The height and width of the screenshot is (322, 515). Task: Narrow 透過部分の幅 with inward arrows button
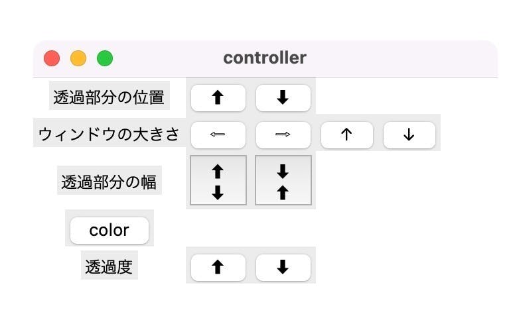point(283,180)
